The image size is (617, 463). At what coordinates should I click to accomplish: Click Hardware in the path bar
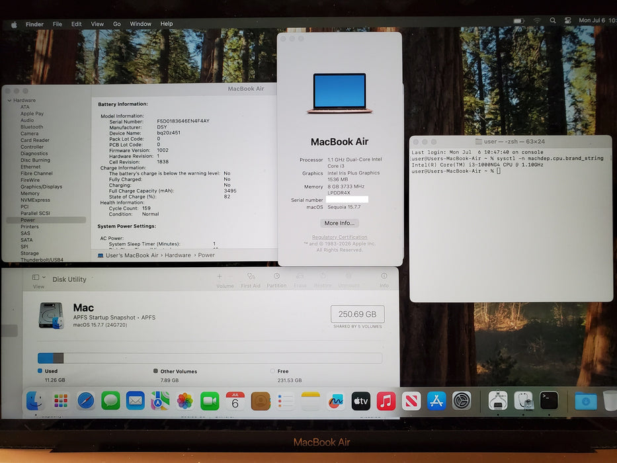(177, 255)
